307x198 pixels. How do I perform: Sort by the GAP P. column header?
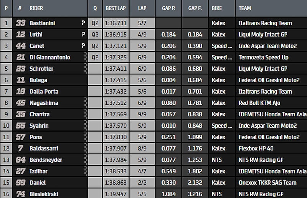(168, 8)
